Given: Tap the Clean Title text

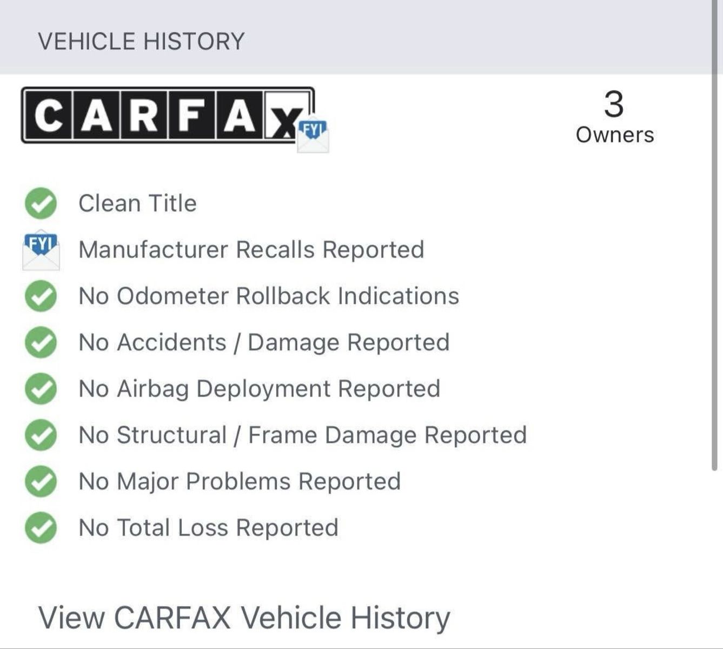Looking at the screenshot, I should click(137, 203).
